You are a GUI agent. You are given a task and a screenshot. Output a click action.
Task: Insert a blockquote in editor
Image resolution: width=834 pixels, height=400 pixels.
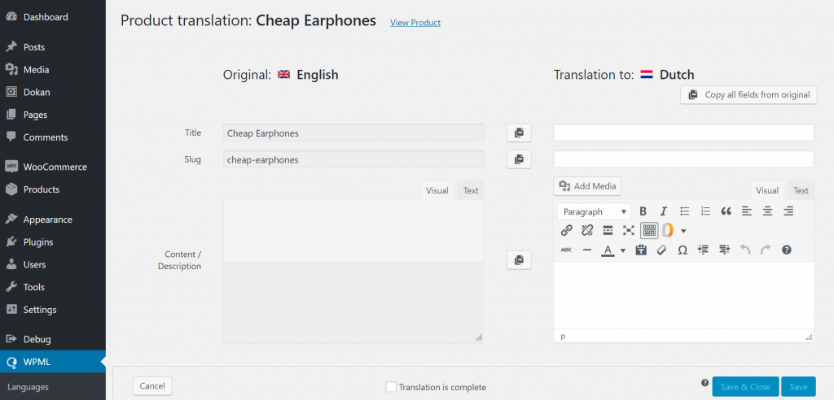point(726,211)
